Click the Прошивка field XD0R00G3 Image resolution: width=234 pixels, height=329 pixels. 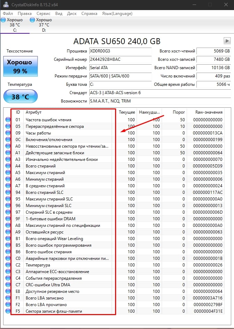[120, 51]
